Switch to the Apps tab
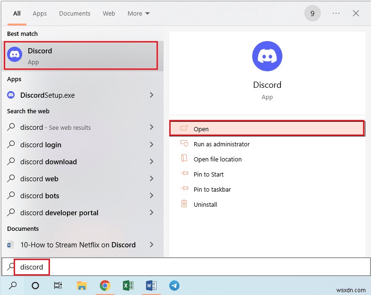Viewport: 371px width, 295px height. click(40, 14)
